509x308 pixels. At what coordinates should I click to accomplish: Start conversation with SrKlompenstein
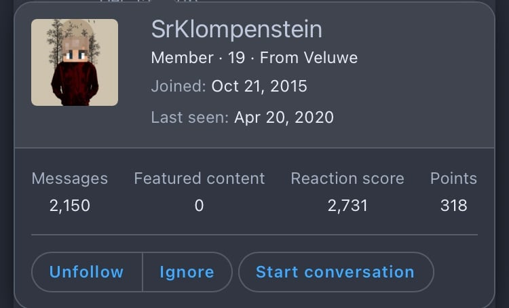[x=336, y=272]
